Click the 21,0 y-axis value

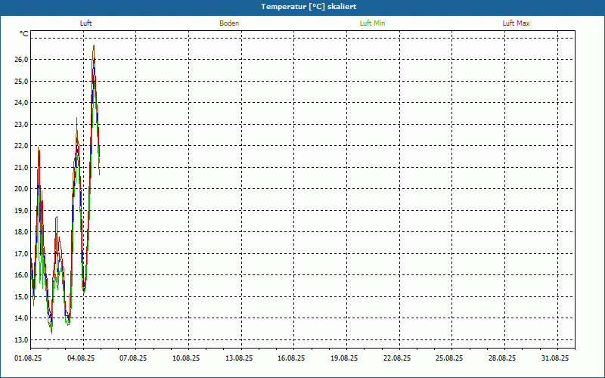(21, 167)
